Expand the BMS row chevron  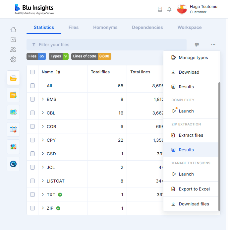pos(43,99)
